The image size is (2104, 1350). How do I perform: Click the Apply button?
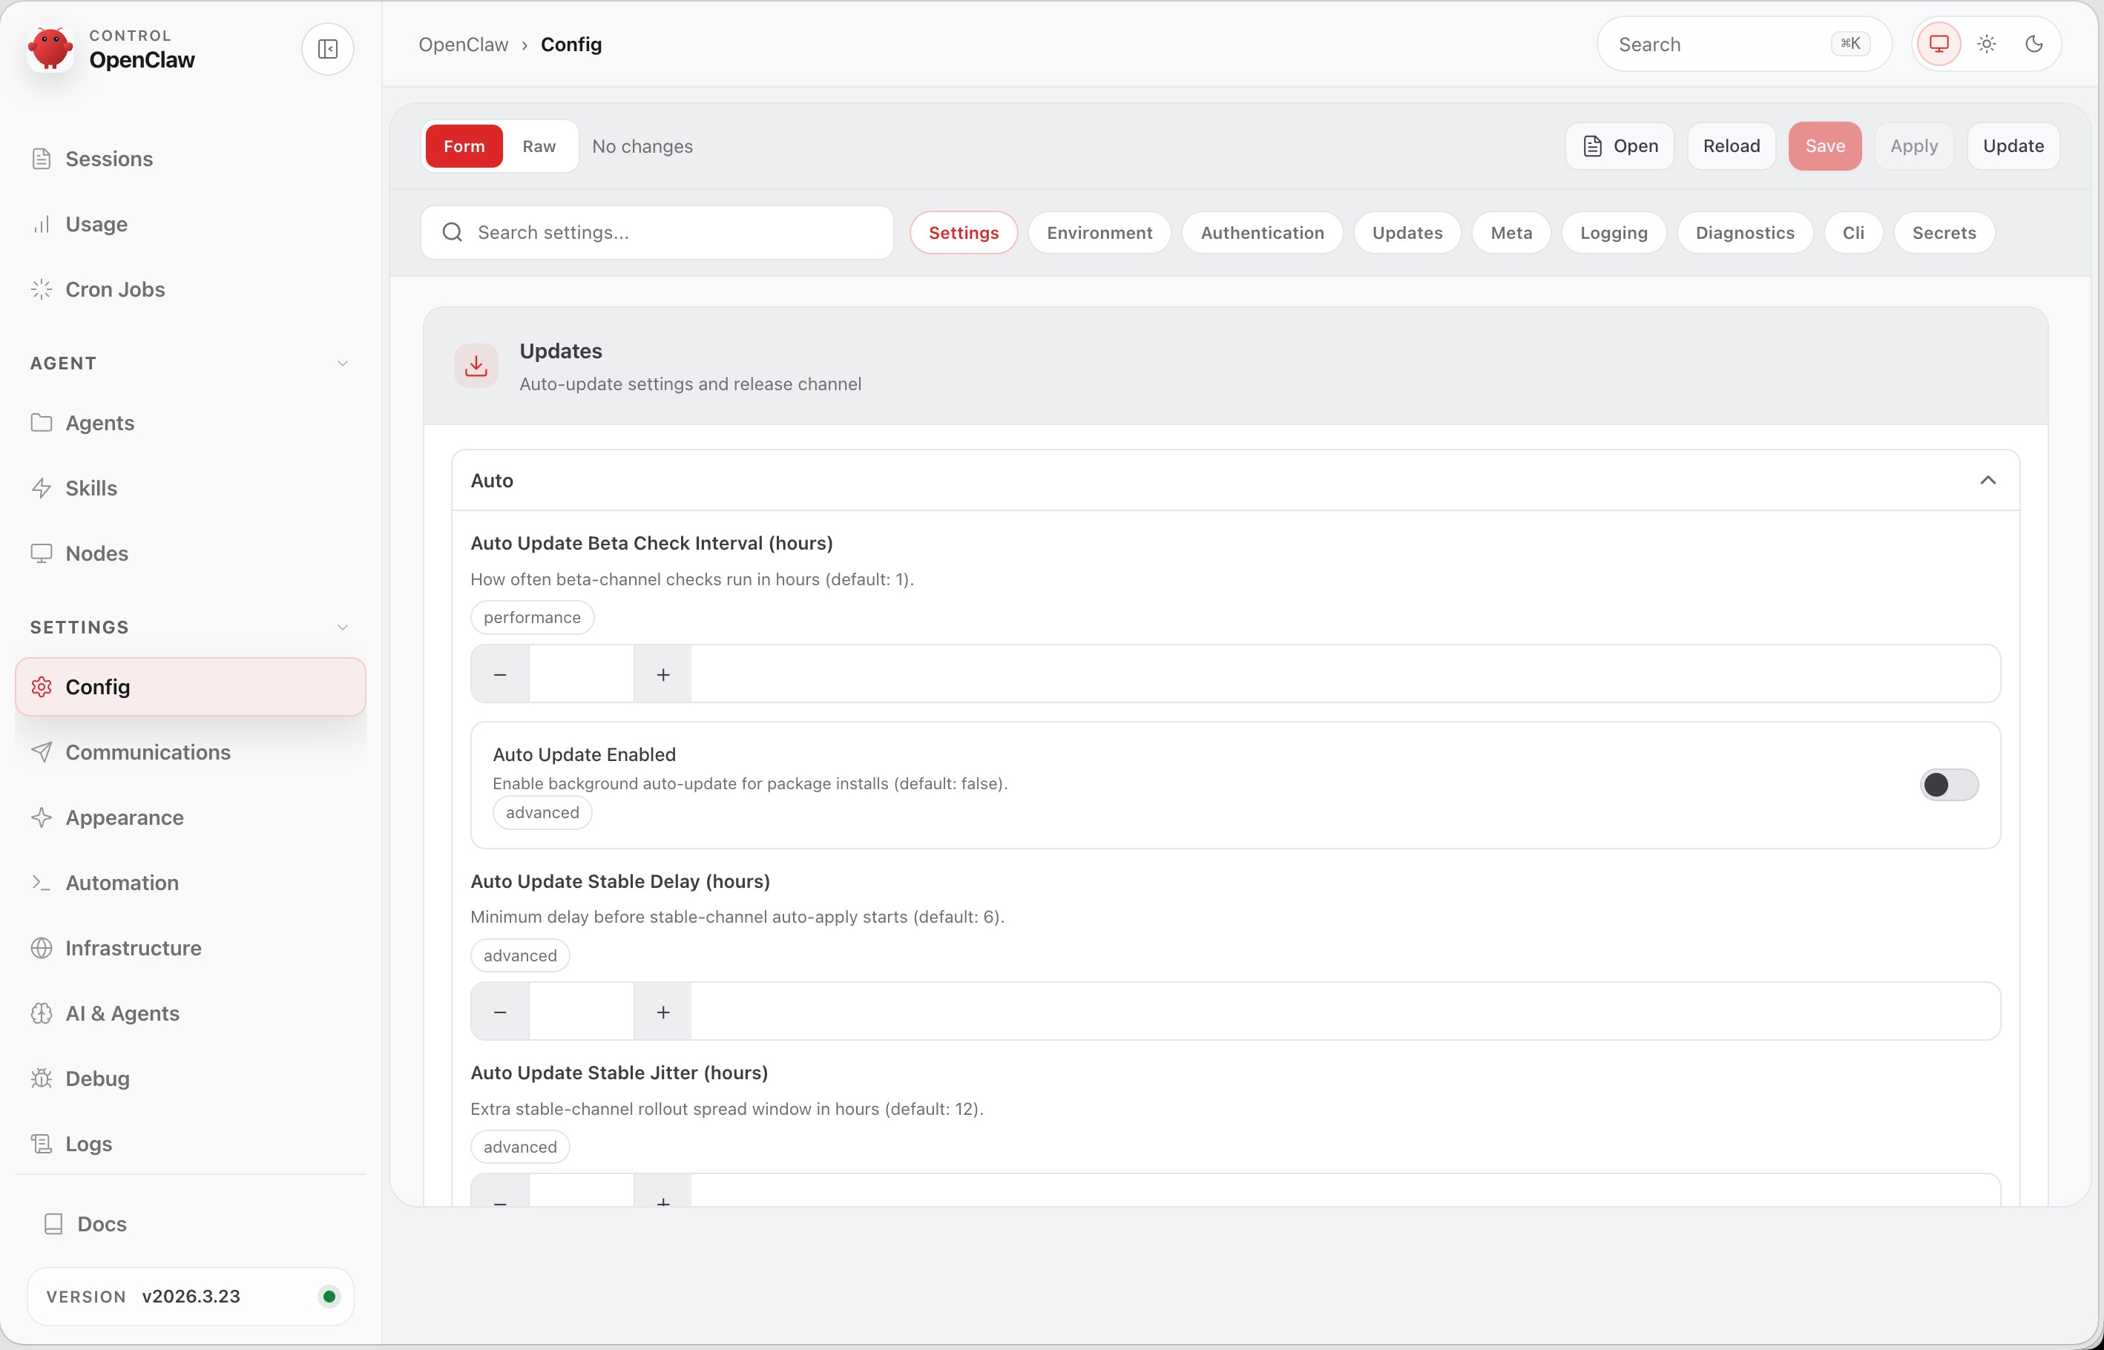pyautogui.click(x=1914, y=146)
